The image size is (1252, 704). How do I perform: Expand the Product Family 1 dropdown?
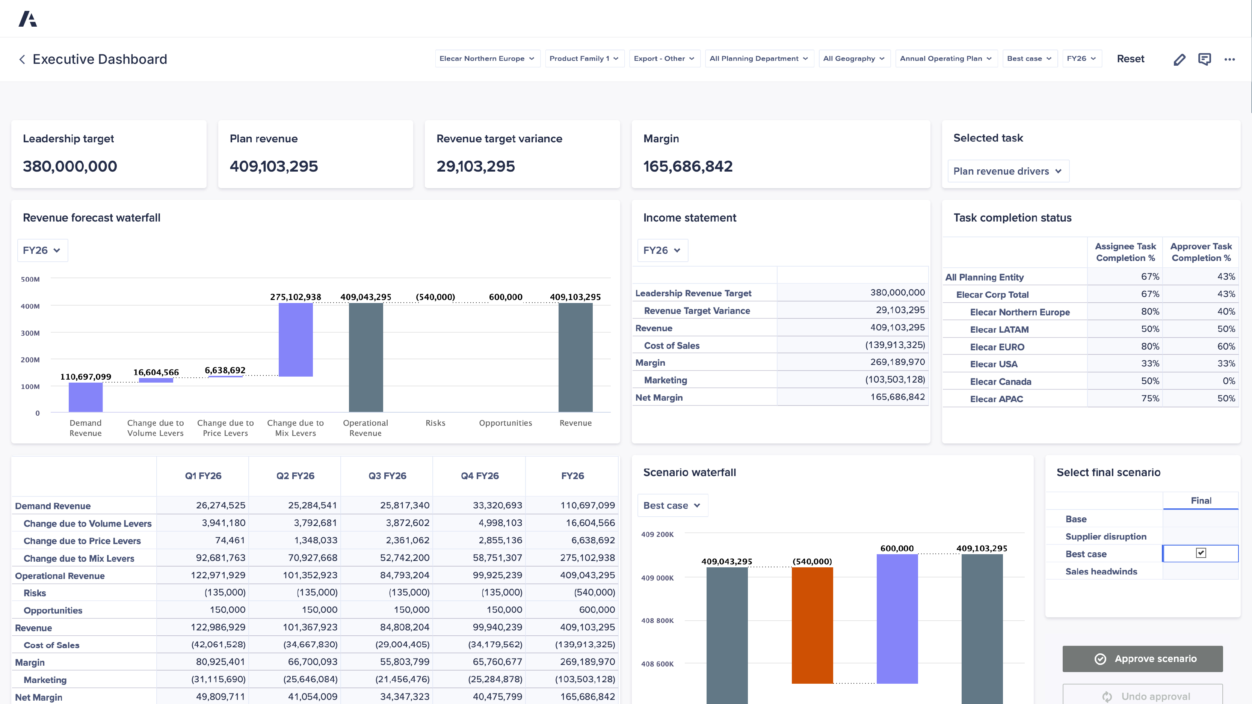click(585, 58)
